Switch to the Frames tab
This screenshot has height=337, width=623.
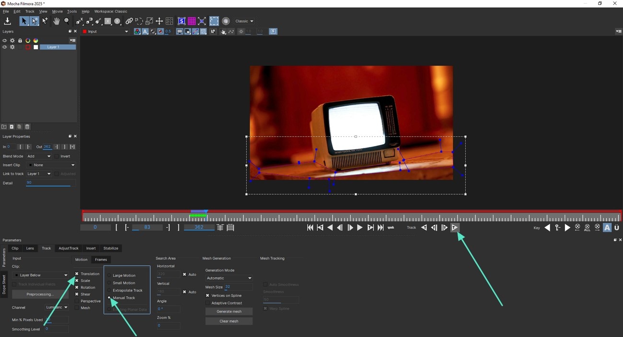tap(101, 259)
